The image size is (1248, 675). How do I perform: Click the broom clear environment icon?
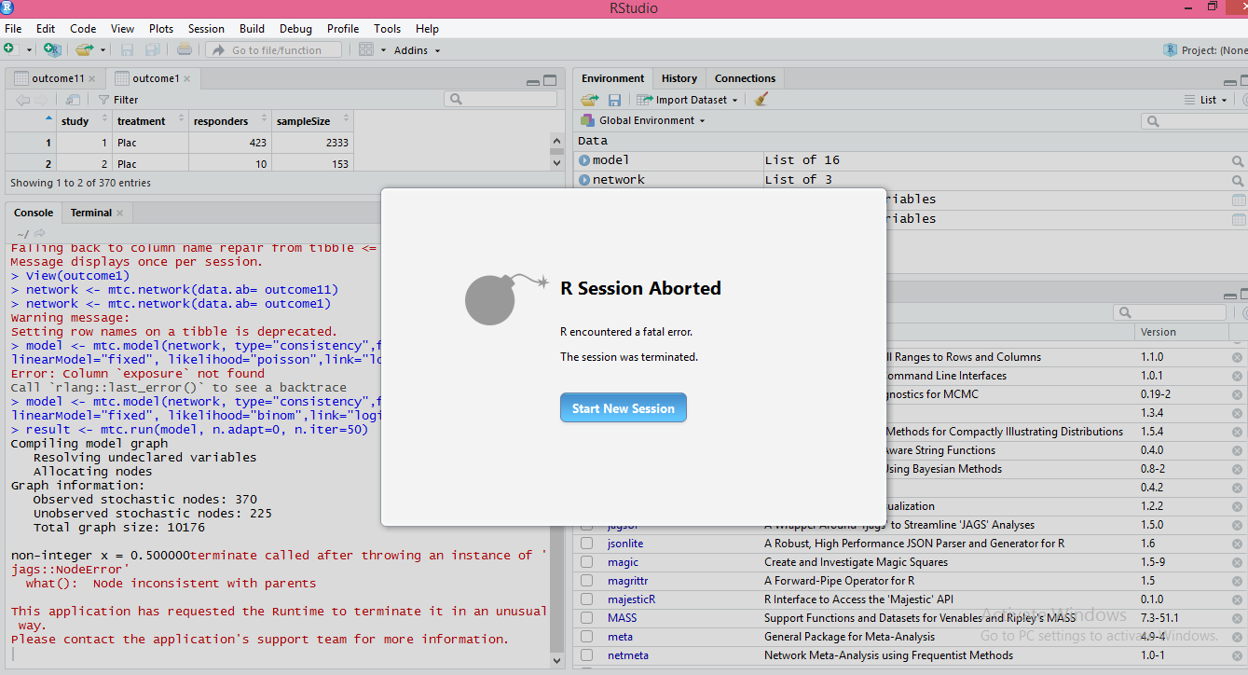[x=761, y=100]
